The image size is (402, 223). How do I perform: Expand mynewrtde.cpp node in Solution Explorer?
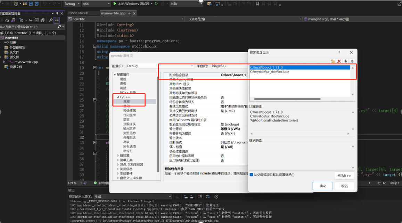pyautogui.click(x=4, y=62)
